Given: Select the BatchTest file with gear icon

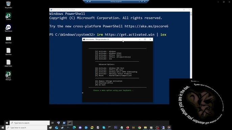Looking at the screenshot, I should click(8, 40).
